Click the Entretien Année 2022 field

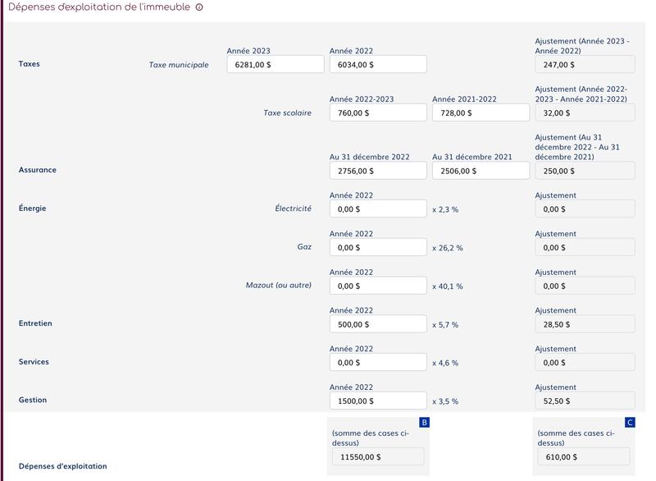click(377, 324)
